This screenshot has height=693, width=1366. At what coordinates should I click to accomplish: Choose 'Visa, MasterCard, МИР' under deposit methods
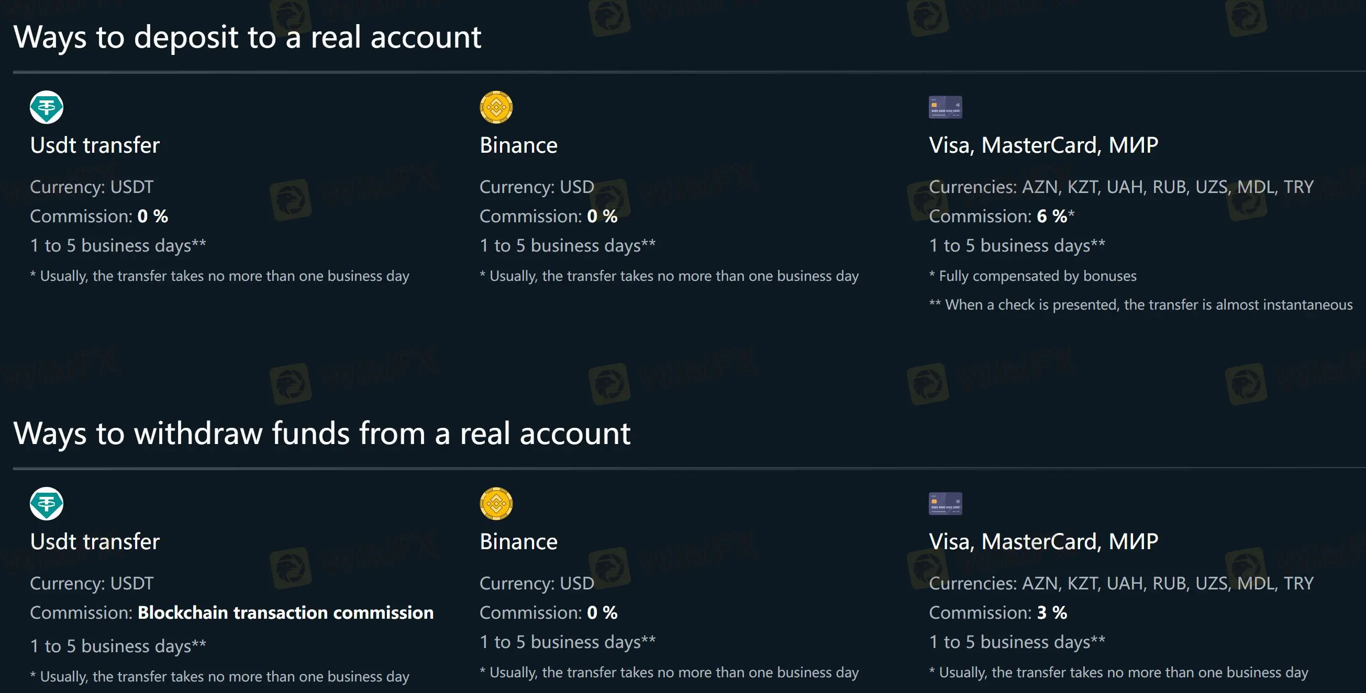pyautogui.click(x=1043, y=145)
